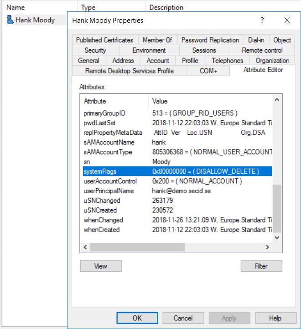Open the Organization tab
Image resolution: width=301 pixels, height=329 pixels.
click(272, 61)
